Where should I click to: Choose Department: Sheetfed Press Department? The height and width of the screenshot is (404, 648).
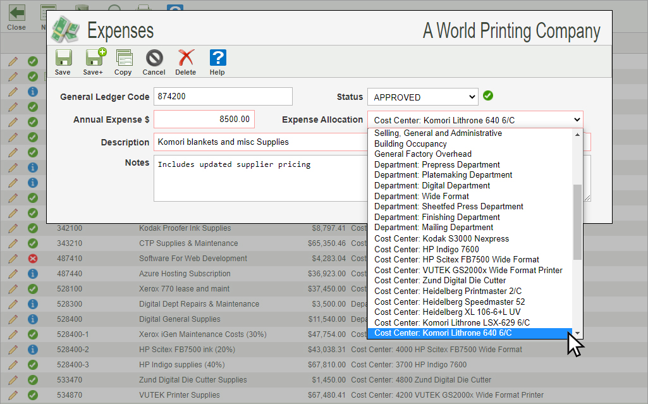point(470,207)
